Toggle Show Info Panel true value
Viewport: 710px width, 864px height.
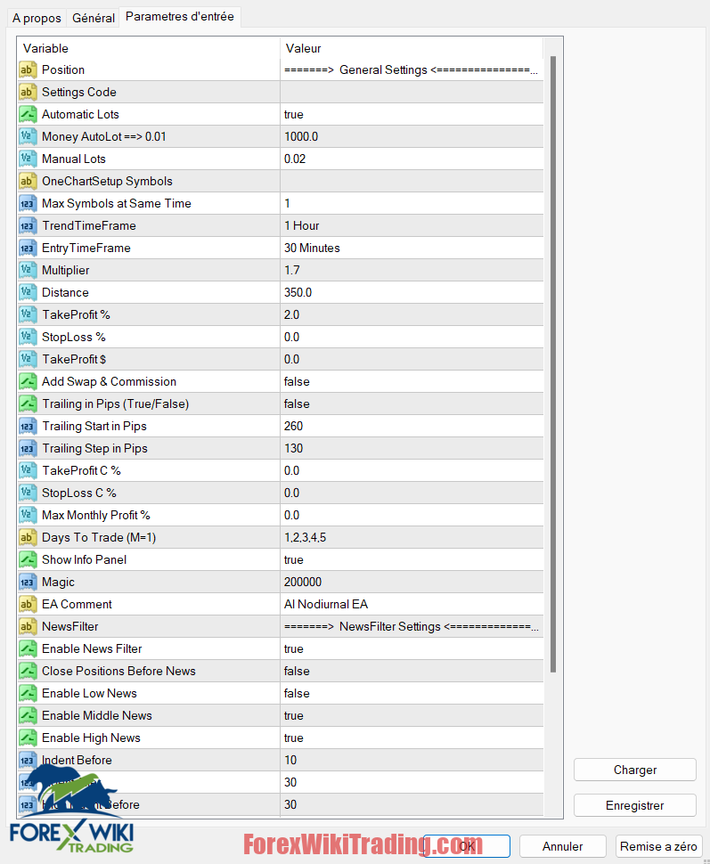click(412, 560)
